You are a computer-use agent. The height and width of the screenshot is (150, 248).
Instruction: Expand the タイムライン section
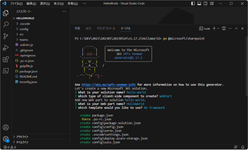[41, 142]
